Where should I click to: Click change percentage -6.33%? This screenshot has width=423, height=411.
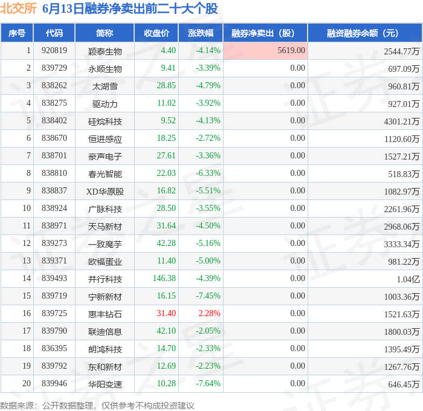208,173
